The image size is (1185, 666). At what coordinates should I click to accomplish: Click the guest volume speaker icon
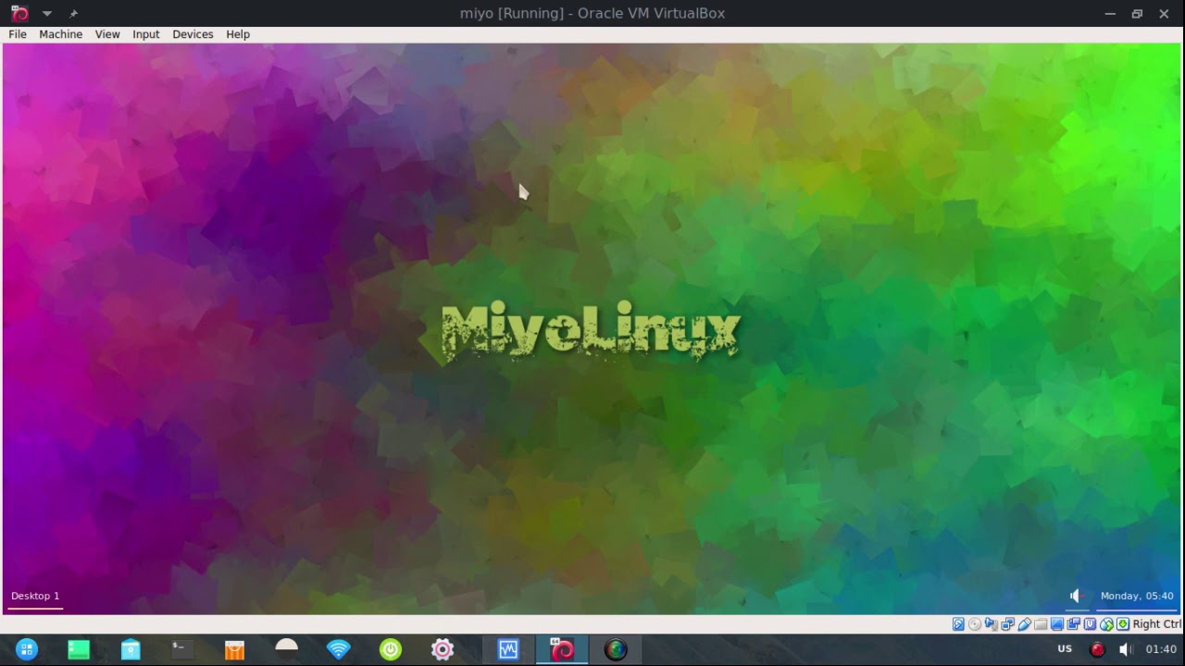[1075, 596]
